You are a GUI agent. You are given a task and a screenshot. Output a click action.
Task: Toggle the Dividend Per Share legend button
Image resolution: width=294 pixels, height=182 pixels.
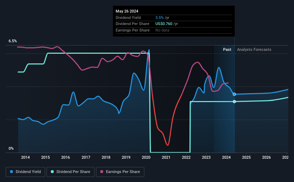coord(71,172)
